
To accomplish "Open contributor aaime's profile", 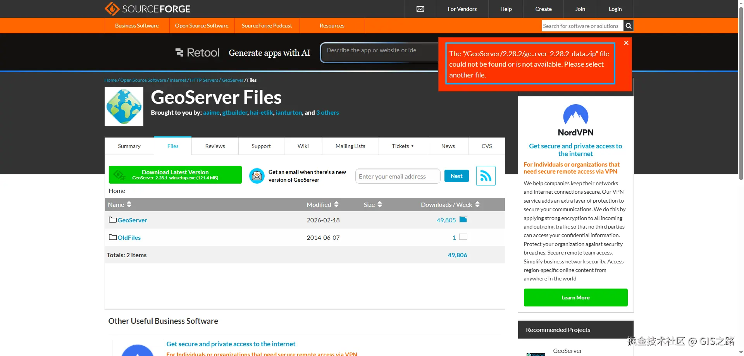I will (x=211, y=113).
